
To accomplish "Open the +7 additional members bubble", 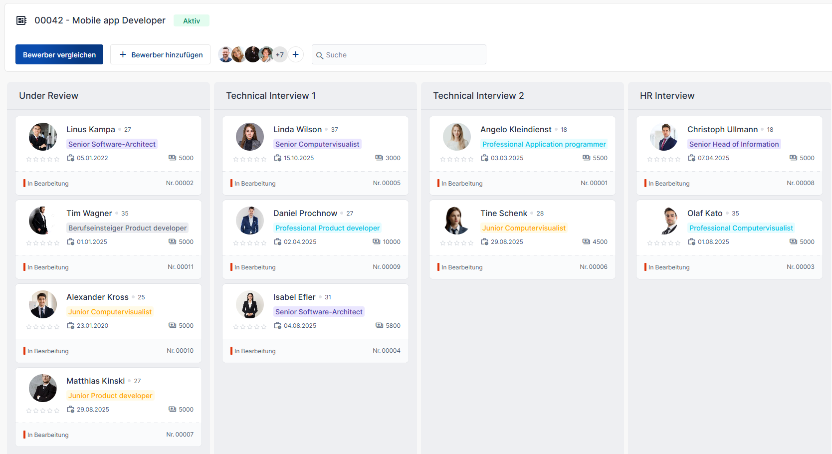I will point(279,55).
